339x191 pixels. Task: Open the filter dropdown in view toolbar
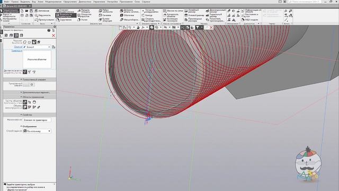click(202, 28)
